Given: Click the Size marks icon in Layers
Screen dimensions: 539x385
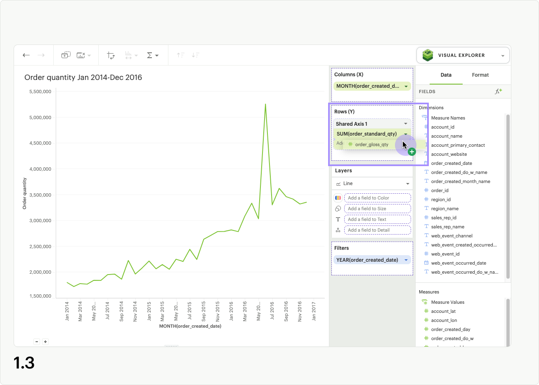Looking at the screenshot, I should click(x=338, y=209).
